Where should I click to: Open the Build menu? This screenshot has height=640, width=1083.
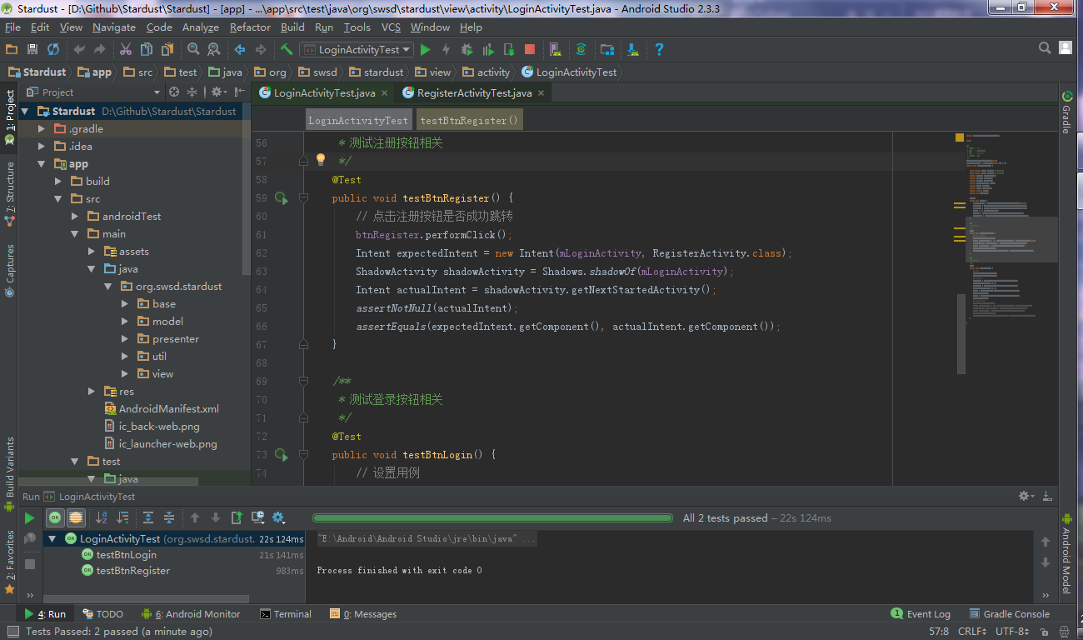pos(292,27)
